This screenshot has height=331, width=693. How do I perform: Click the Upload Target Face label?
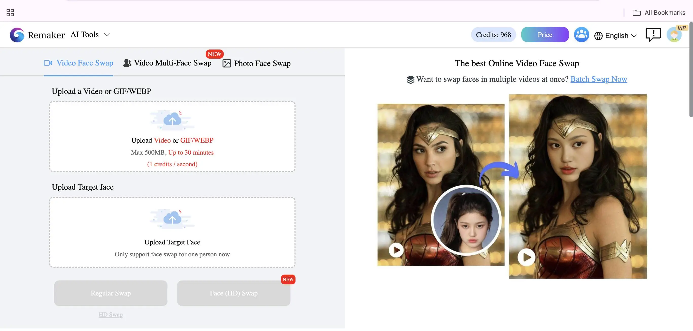pos(172,242)
